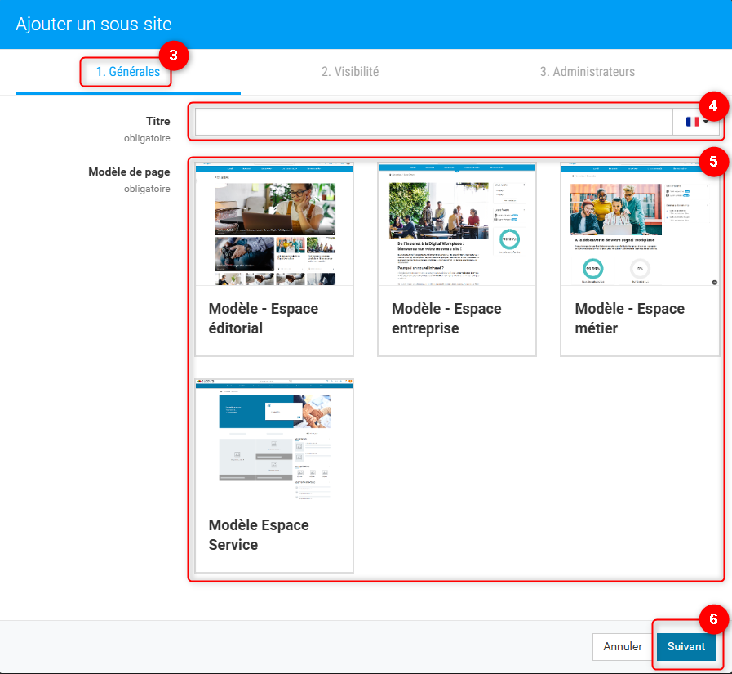This screenshot has width=732, height=674.
Task: Select the Espace Service template preview image
Action: pyautogui.click(x=274, y=440)
